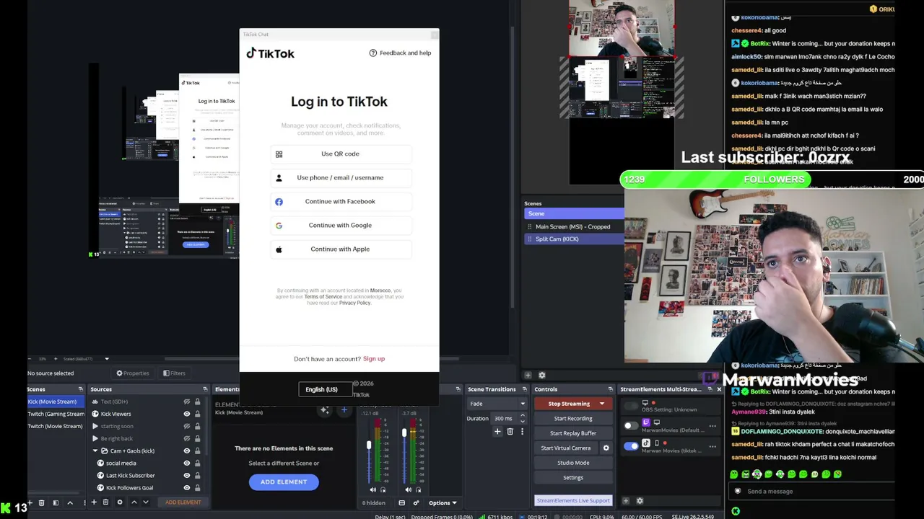Click the Sign up link
This screenshot has width=924, height=519.
[x=374, y=359]
